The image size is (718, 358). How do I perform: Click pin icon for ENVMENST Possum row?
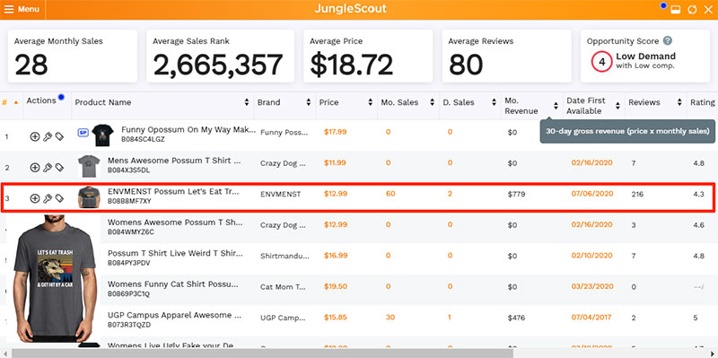click(x=48, y=198)
